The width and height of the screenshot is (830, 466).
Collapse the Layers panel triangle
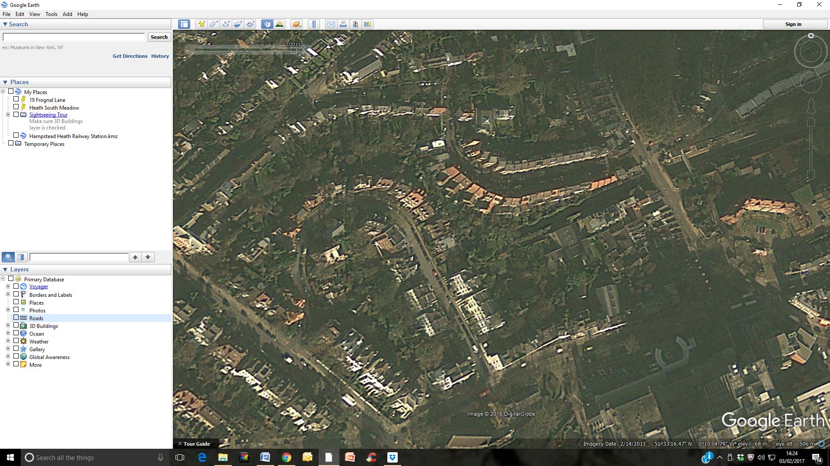5,269
